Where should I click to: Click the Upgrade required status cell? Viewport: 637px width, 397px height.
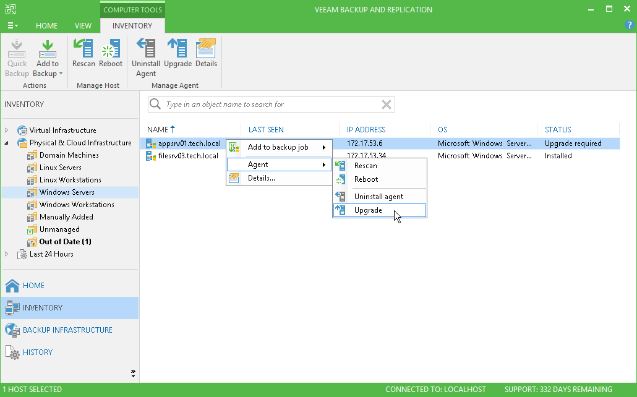[573, 143]
